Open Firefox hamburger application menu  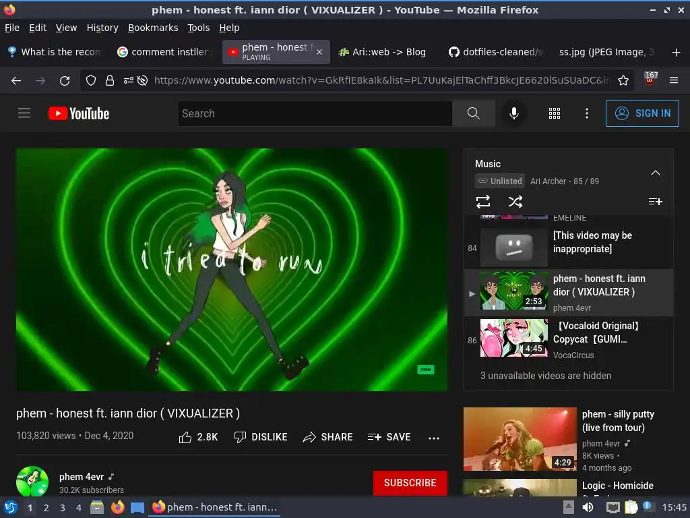673,81
